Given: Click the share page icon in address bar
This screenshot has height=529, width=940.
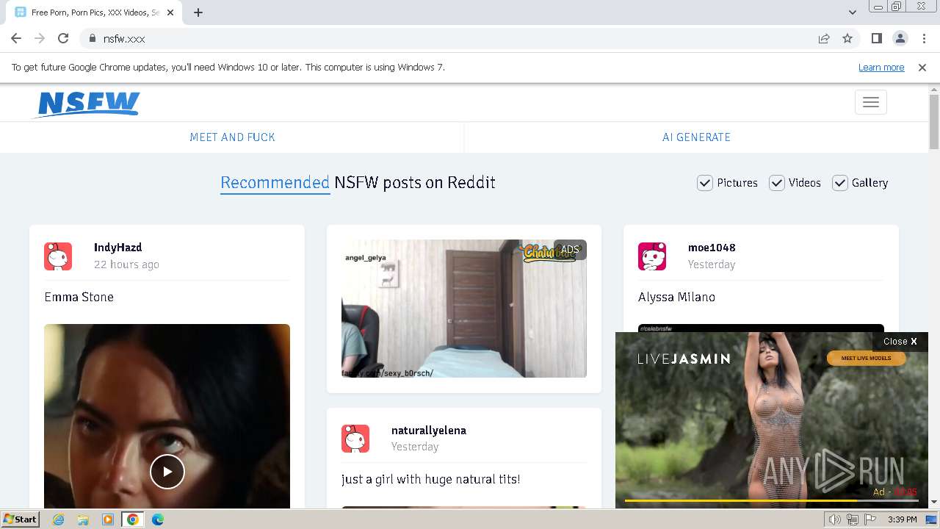Looking at the screenshot, I should coord(824,38).
